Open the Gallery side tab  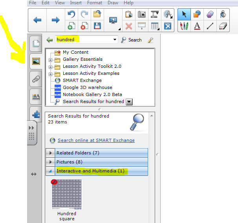[x=36, y=62]
